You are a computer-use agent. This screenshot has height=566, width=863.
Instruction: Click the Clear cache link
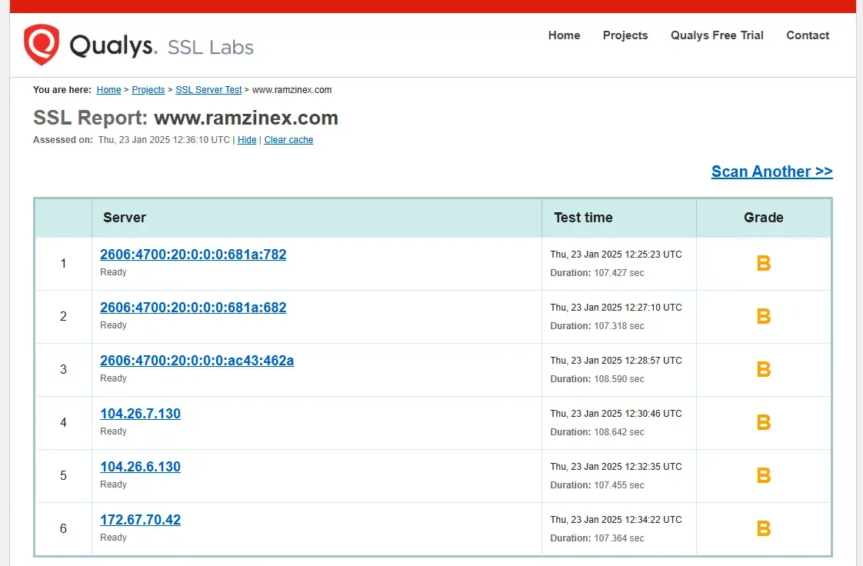288,140
